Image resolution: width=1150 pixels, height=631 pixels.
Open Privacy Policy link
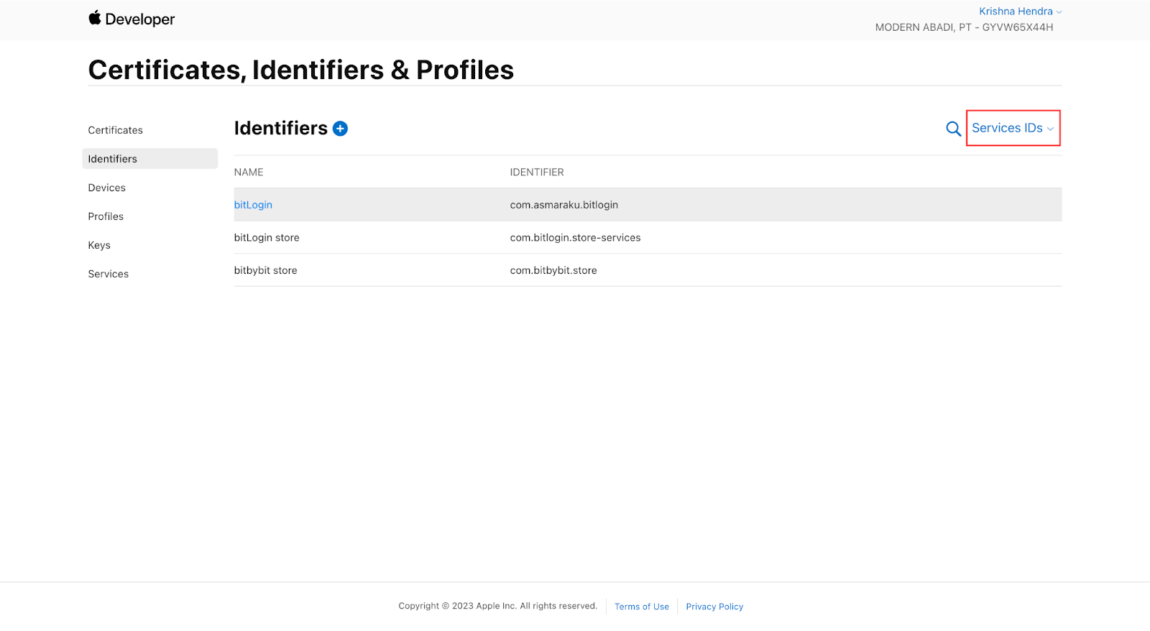714,607
